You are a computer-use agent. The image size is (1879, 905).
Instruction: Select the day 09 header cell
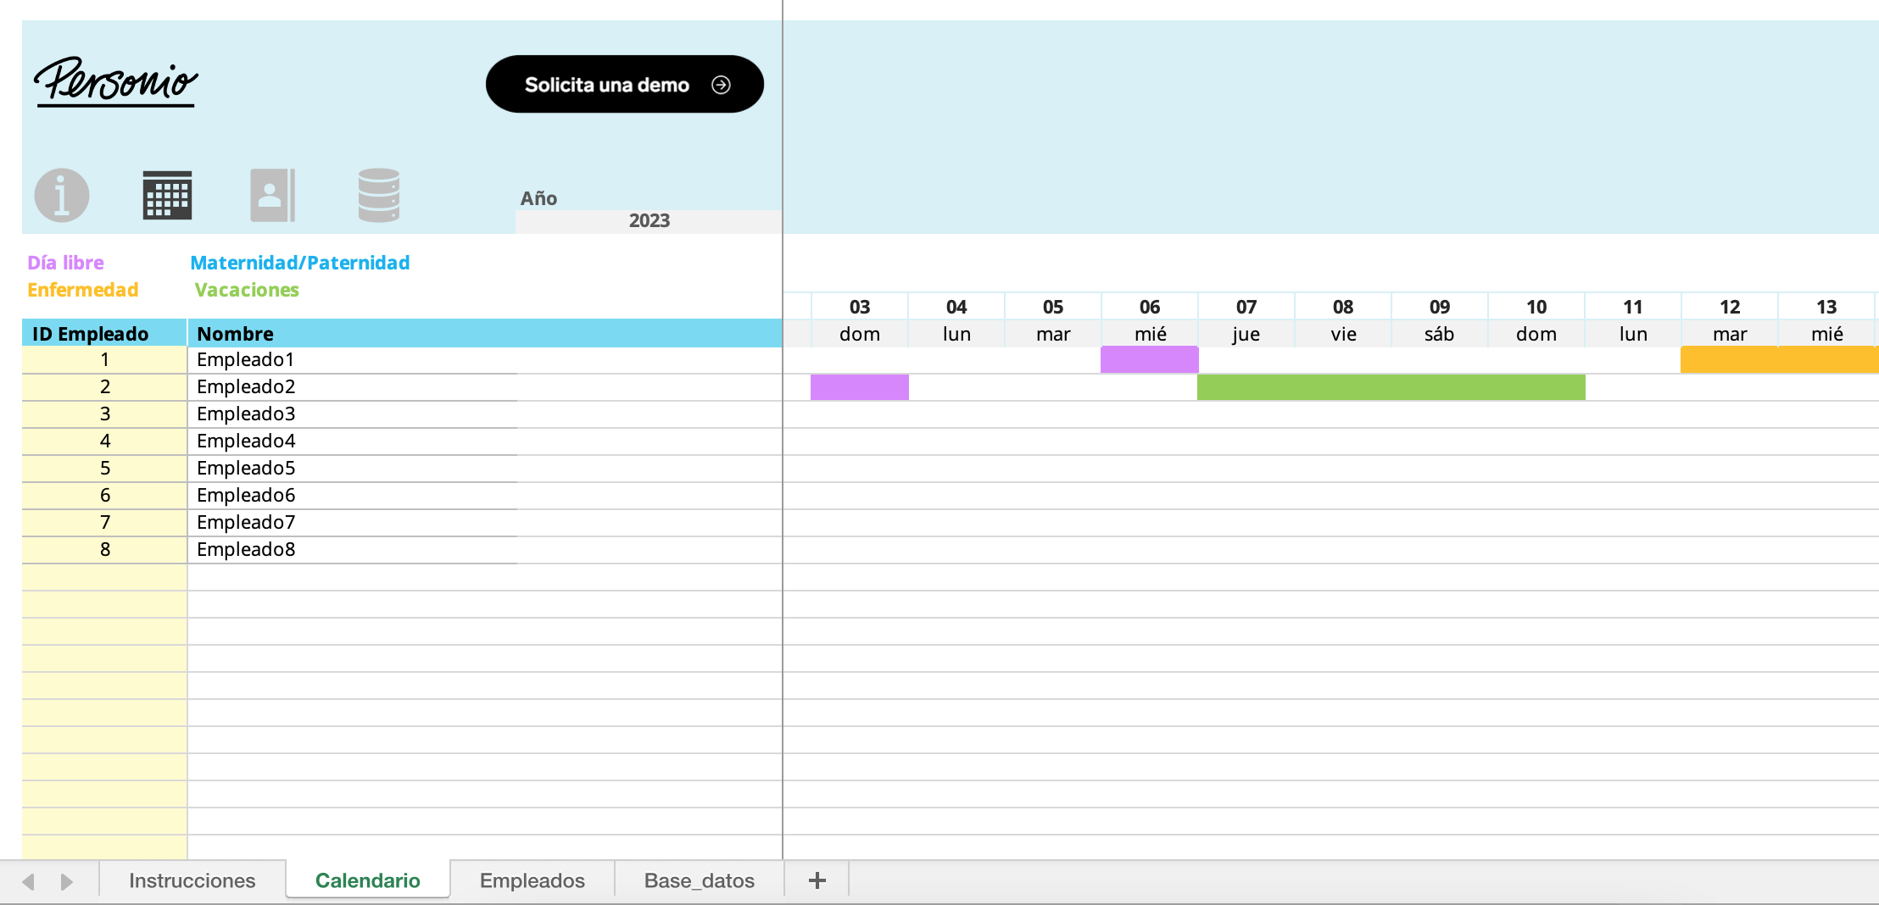(x=1440, y=307)
